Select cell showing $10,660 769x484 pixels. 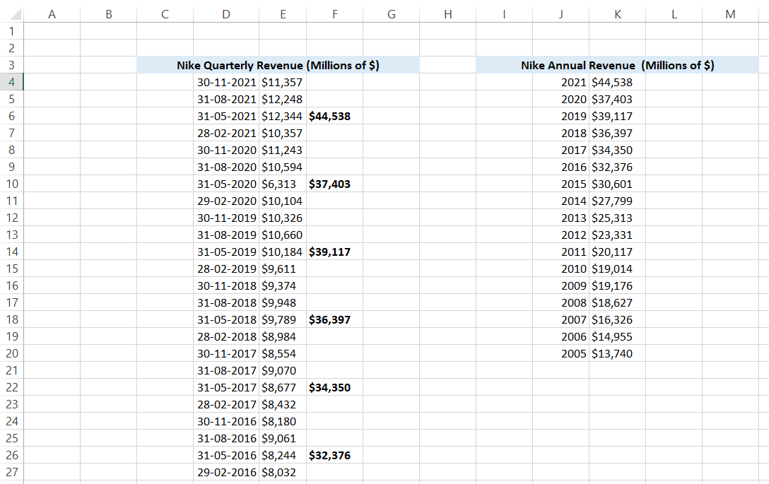[283, 235]
